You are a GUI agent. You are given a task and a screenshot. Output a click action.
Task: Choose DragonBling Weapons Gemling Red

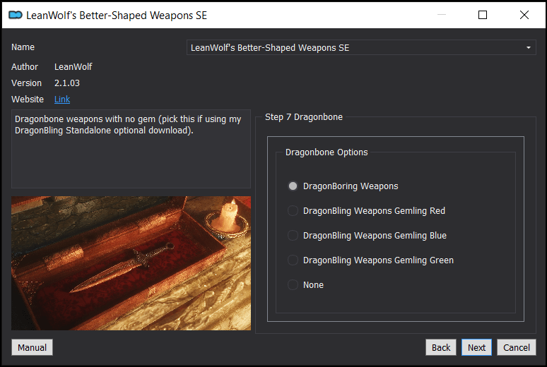coord(366,211)
